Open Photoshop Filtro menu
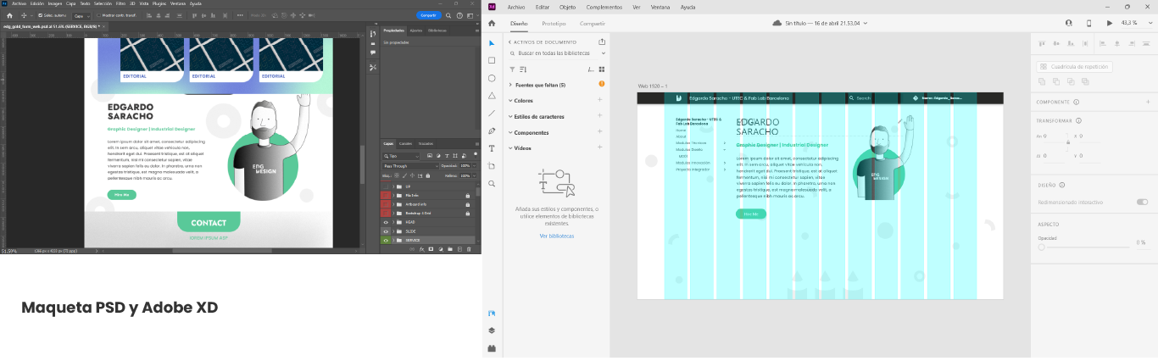The width and height of the screenshot is (1158, 361). pos(120,3)
